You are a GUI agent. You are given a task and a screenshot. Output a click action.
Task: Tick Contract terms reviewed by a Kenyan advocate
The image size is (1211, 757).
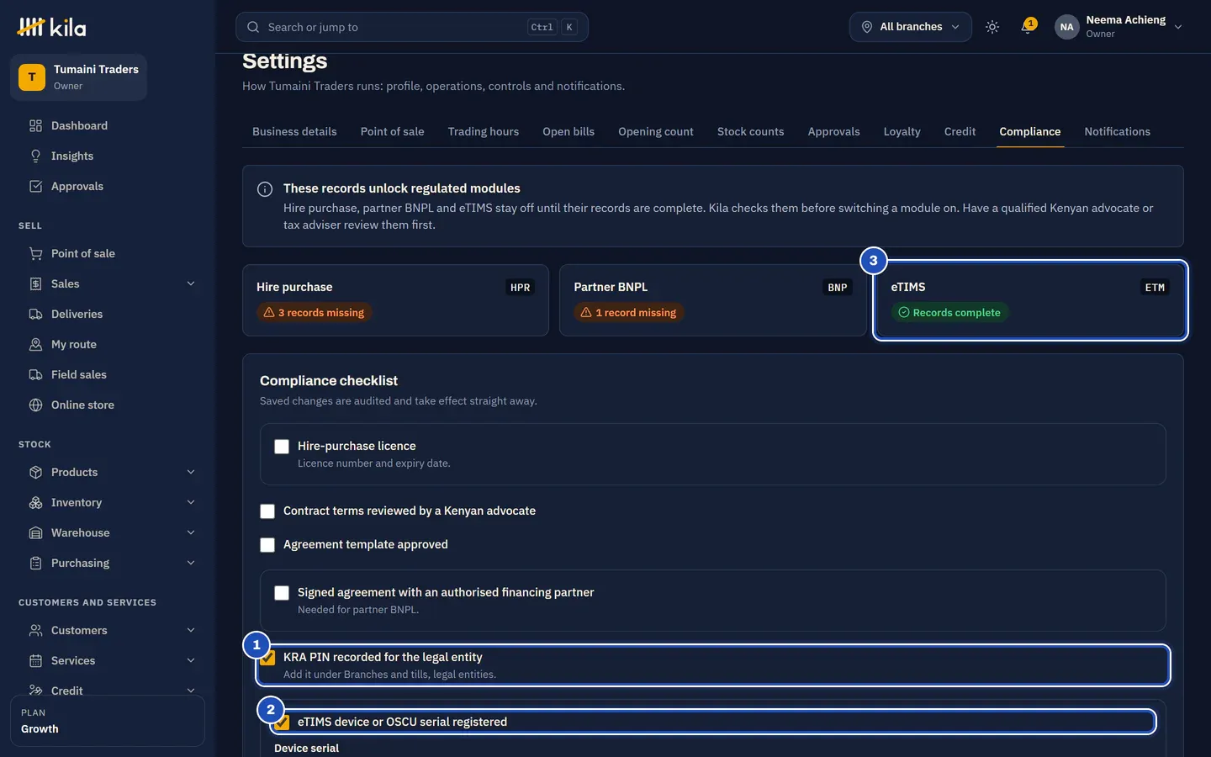[x=267, y=511]
